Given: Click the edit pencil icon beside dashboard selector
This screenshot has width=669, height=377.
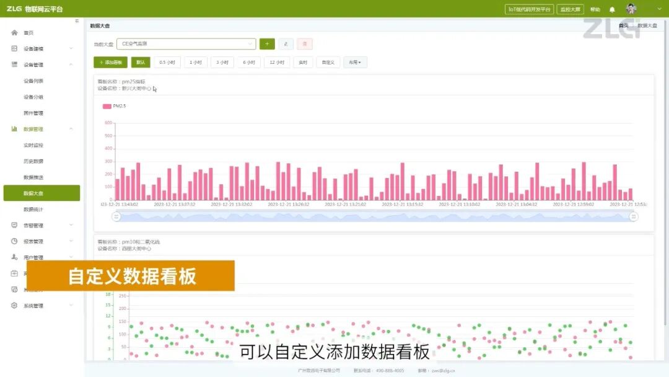Looking at the screenshot, I should (x=286, y=43).
